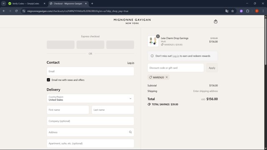Open site information icon in address bar
The width and height of the screenshot is (267, 150).
click(24, 11)
